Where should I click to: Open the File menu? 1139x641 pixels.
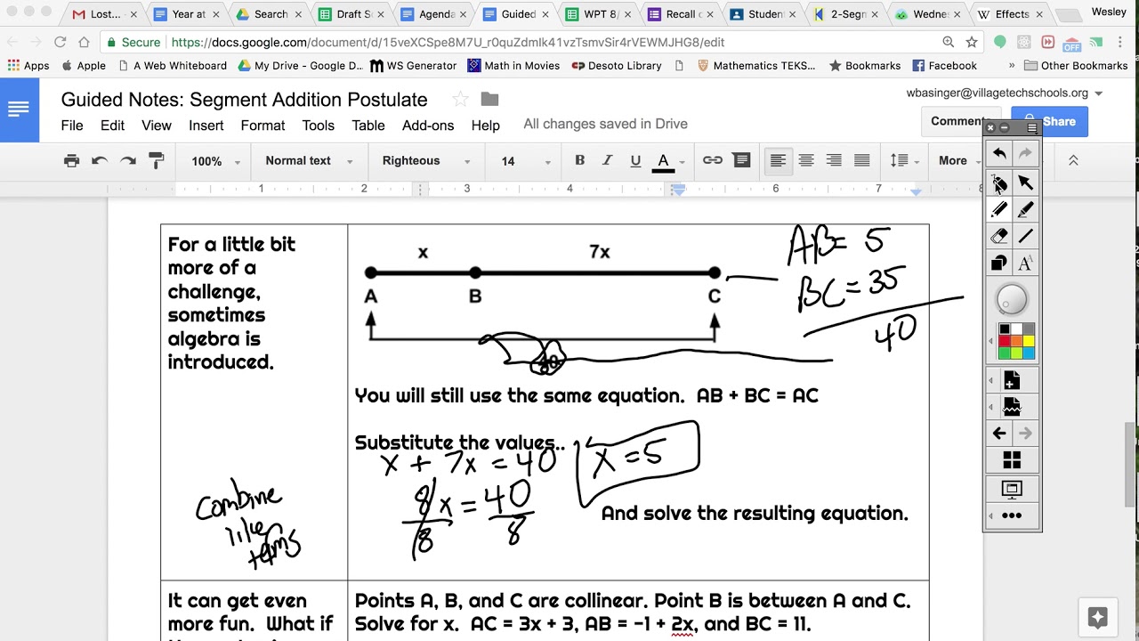(x=72, y=126)
